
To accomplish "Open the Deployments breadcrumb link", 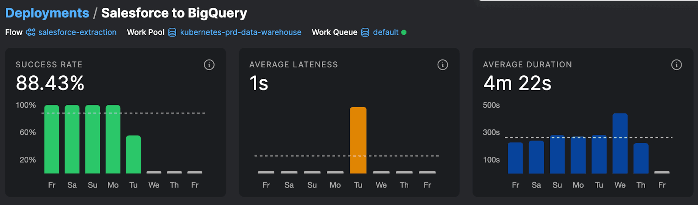I will tap(47, 13).
